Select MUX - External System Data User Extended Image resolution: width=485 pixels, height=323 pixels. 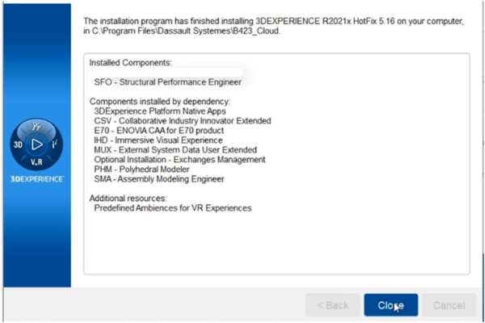[175, 149]
